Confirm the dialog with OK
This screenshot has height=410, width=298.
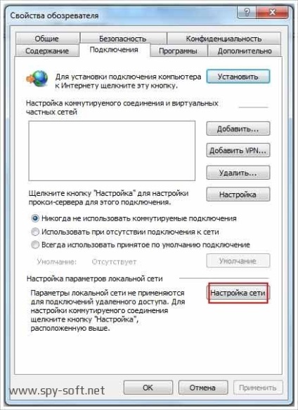pos(148,388)
